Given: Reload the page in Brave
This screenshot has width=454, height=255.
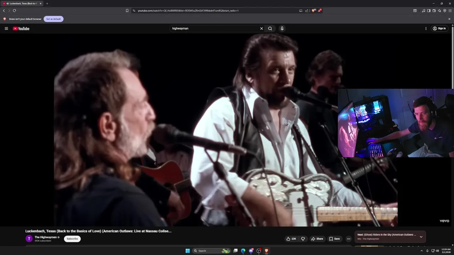Looking at the screenshot, I should [15, 11].
